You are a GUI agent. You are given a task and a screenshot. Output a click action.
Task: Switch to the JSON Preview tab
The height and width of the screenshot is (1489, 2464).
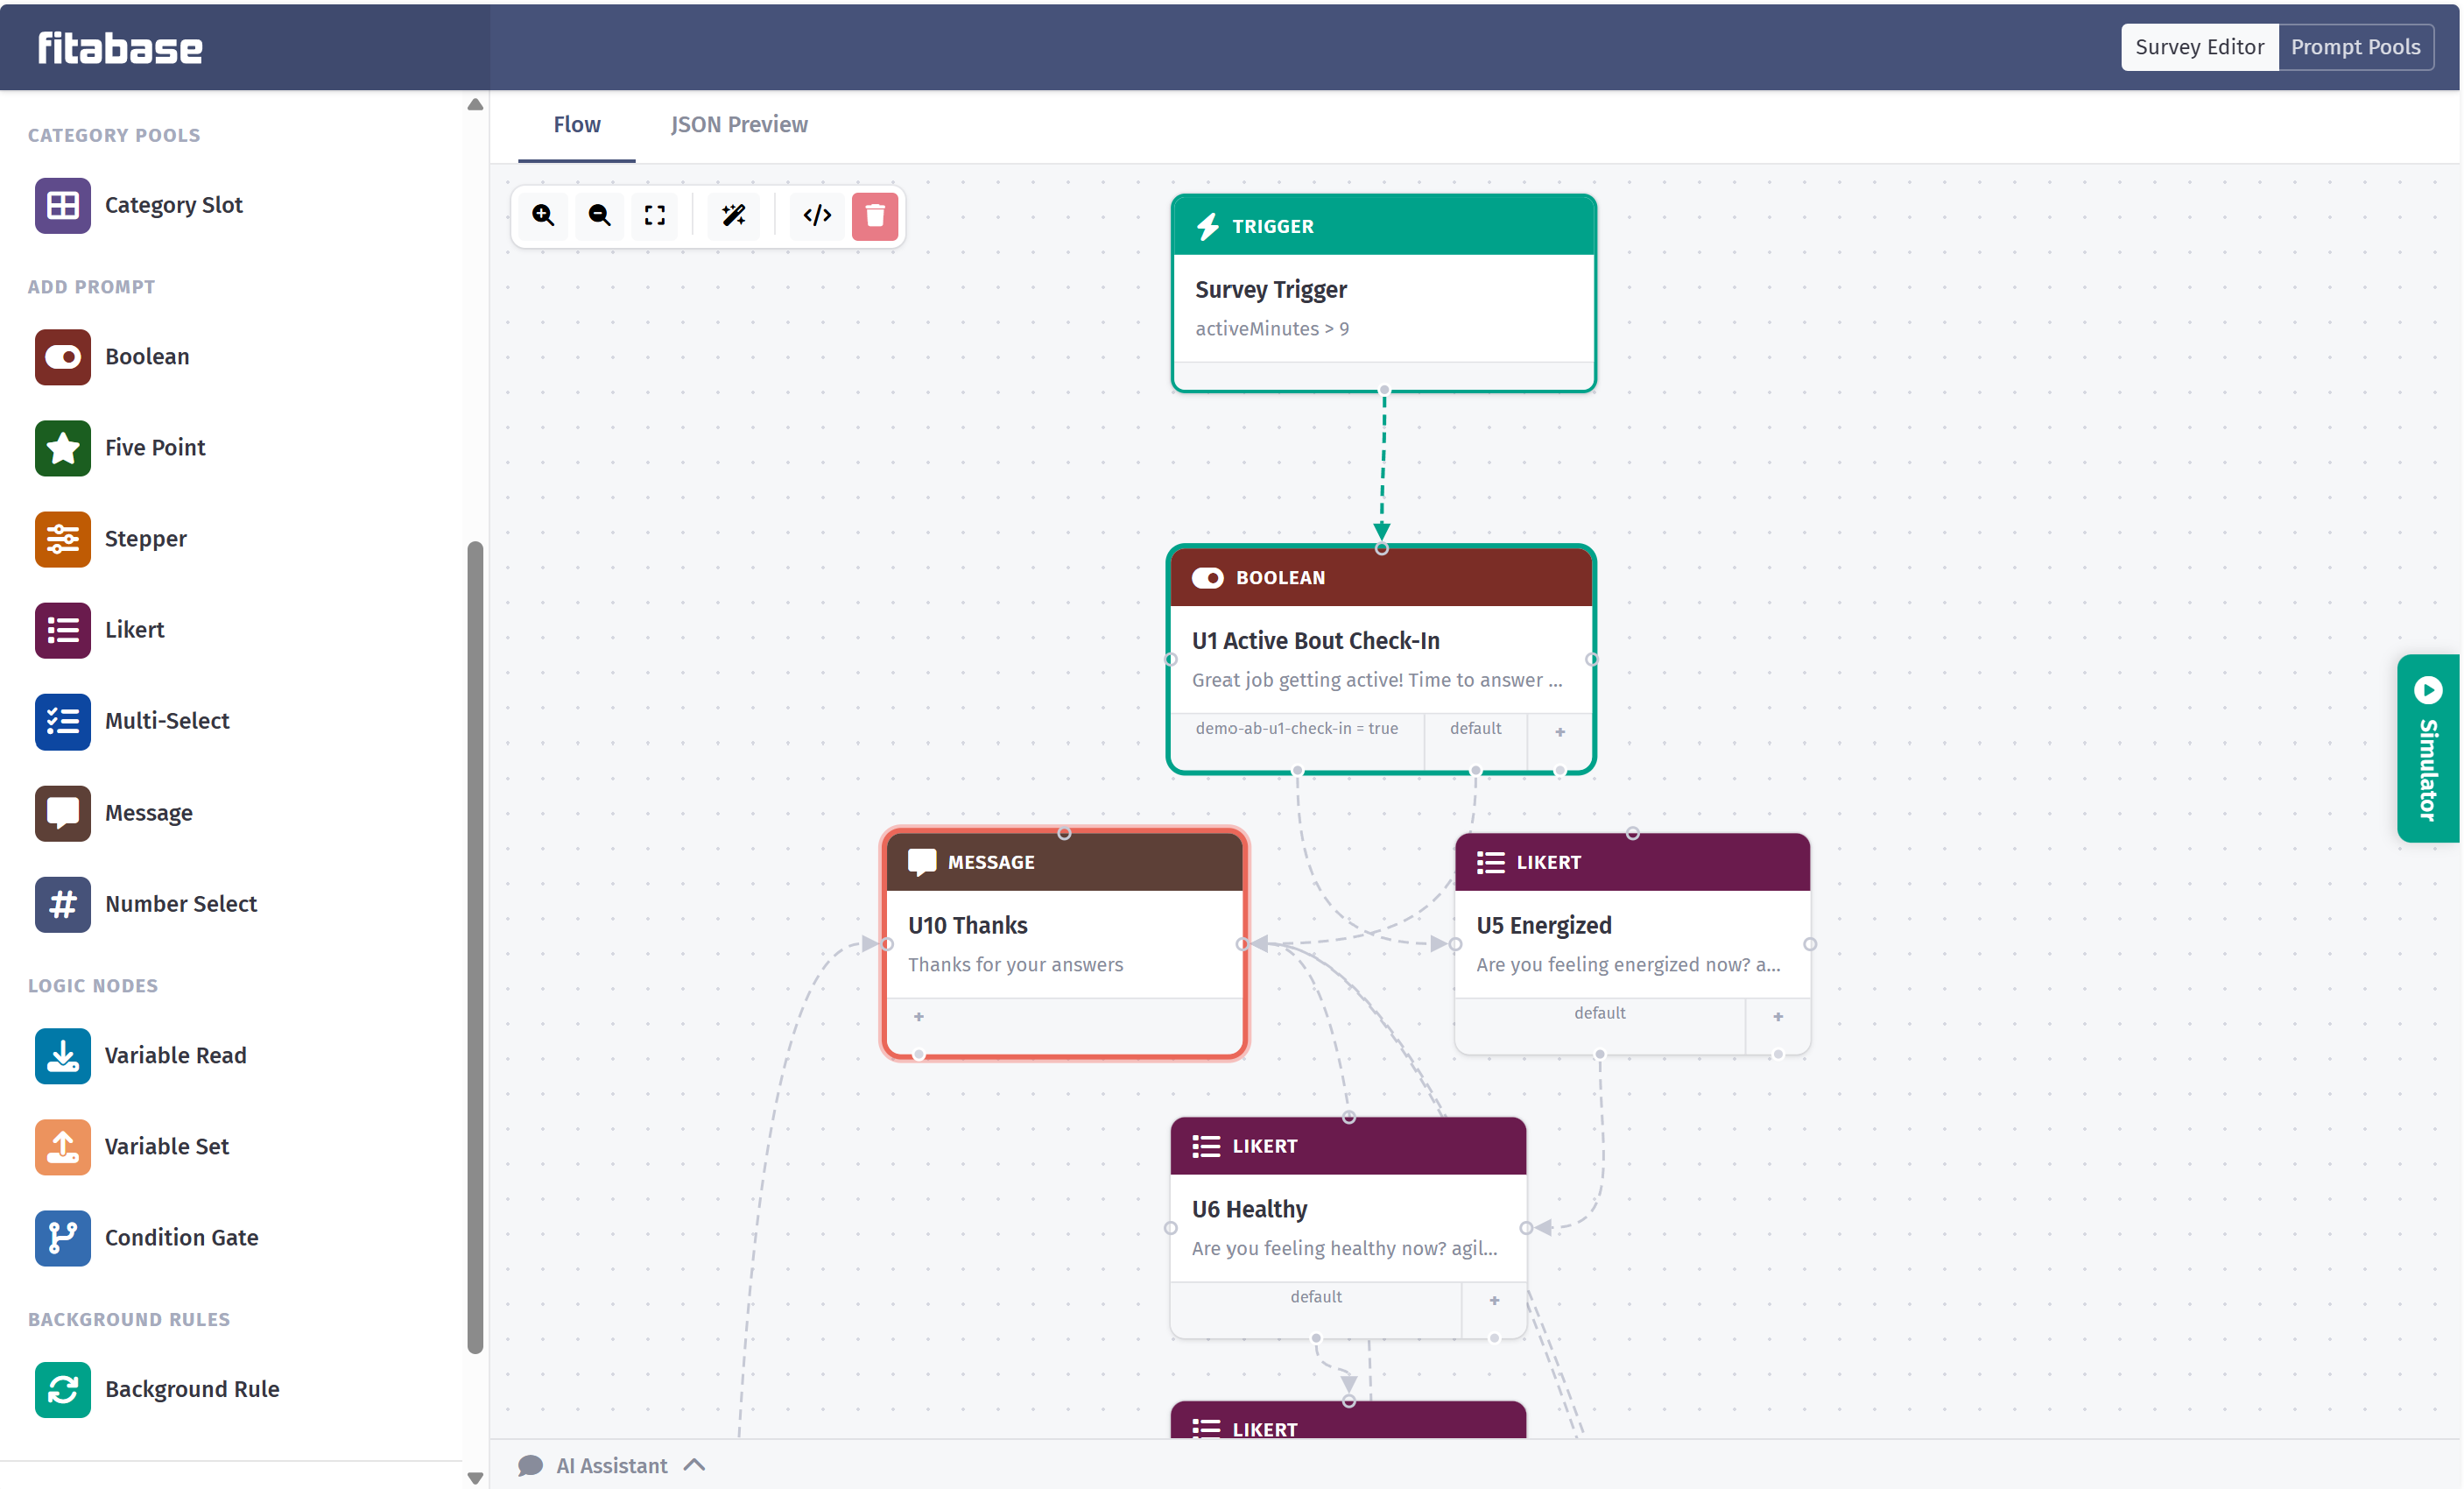pos(739,125)
